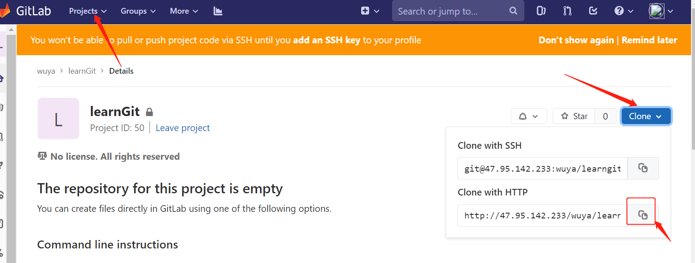Open the notification bell dropdown
695x263 pixels.
coord(528,116)
